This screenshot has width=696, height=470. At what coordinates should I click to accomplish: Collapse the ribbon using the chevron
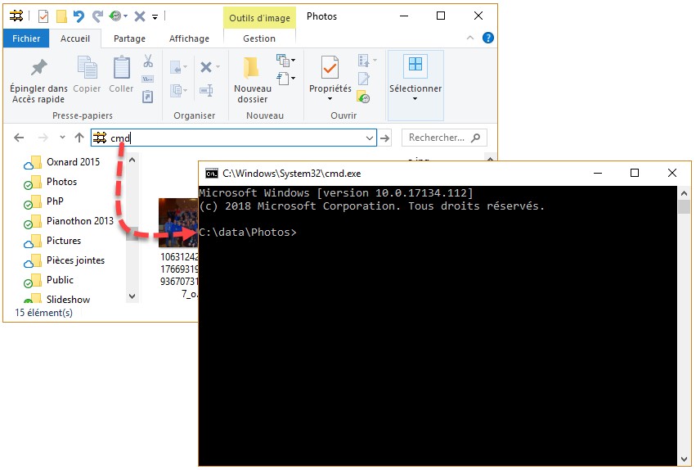470,38
